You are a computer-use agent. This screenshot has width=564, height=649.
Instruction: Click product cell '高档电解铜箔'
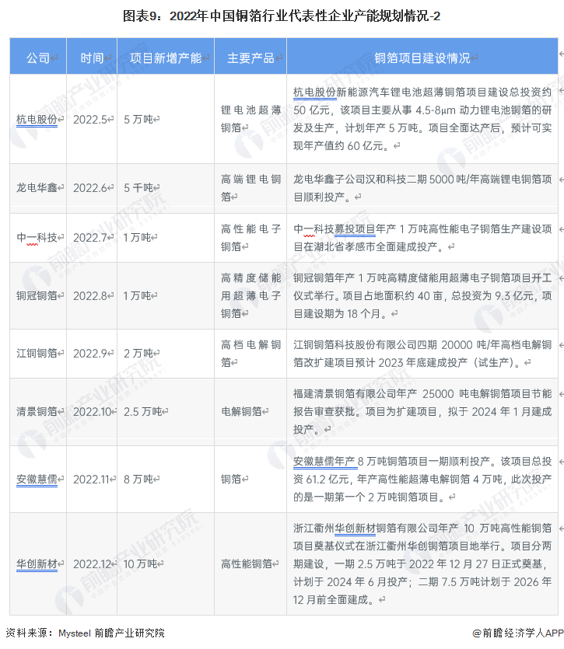250,353
